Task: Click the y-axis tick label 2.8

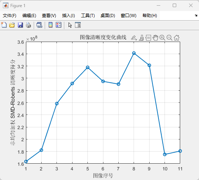Action: coord(21,91)
